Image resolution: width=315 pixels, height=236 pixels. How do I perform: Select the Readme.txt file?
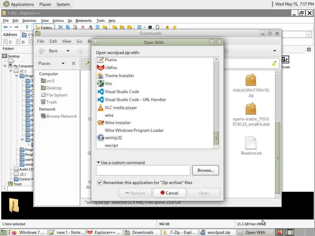point(251,146)
